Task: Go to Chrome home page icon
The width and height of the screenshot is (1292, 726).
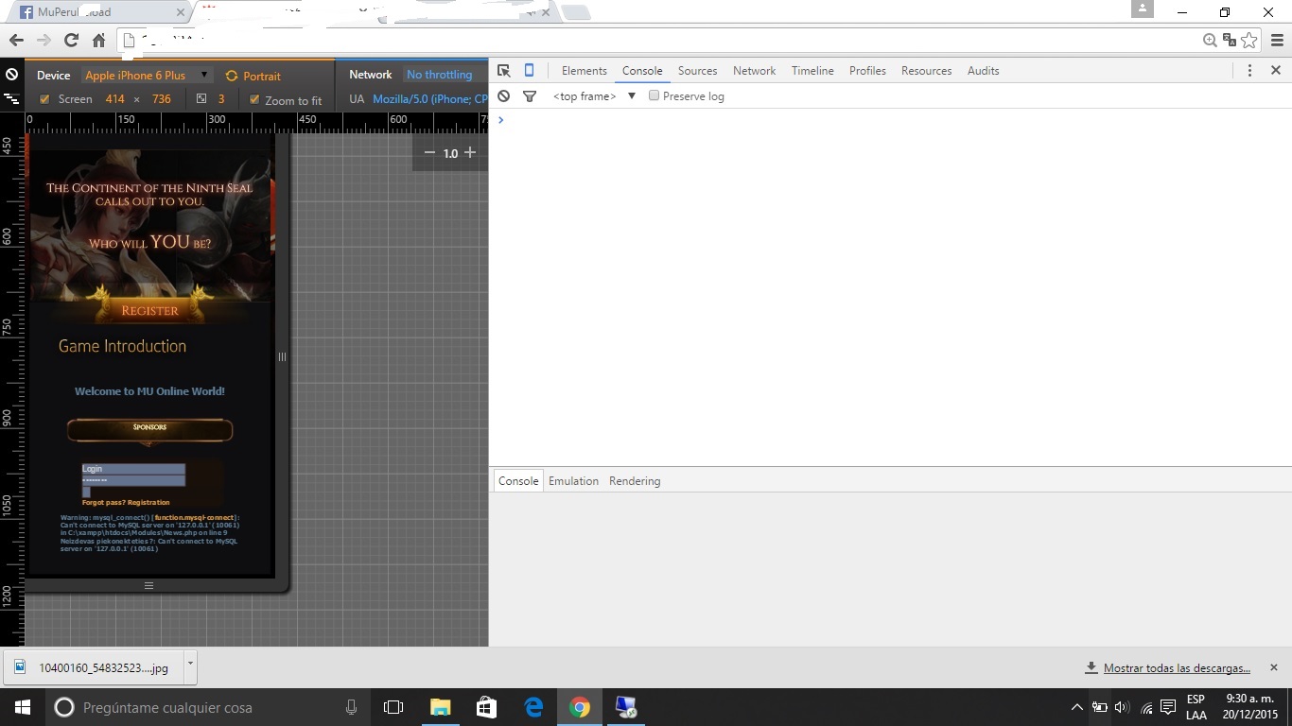Action: (98, 40)
